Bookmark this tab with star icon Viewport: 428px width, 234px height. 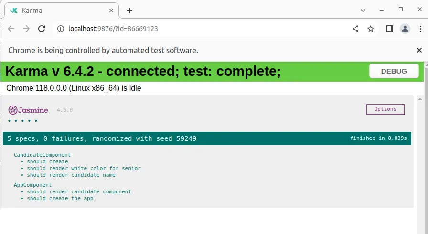point(370,29)
